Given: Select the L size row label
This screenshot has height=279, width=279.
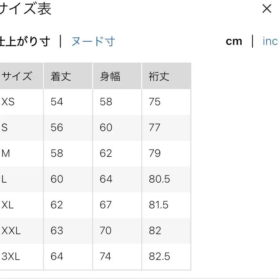Looking at the screenshot, I should pos(4,179).
